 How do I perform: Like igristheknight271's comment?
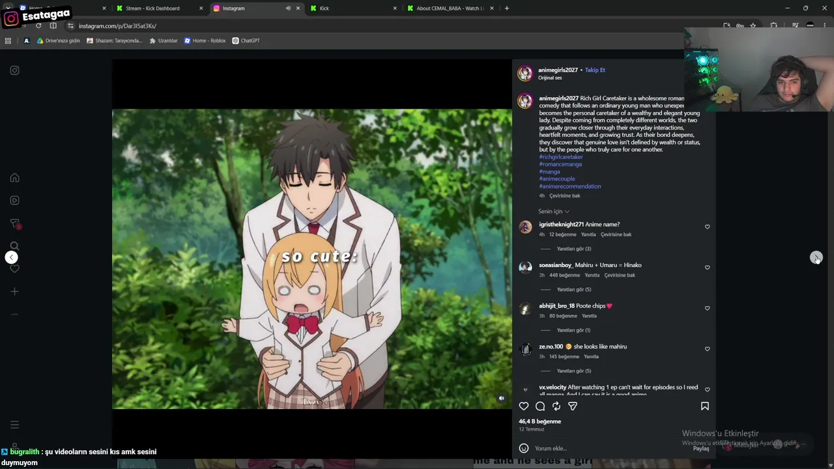pyautogui.click(x=707, y=227)
